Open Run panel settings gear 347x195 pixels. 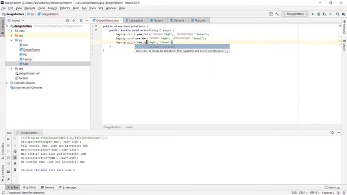pos(332,132)
